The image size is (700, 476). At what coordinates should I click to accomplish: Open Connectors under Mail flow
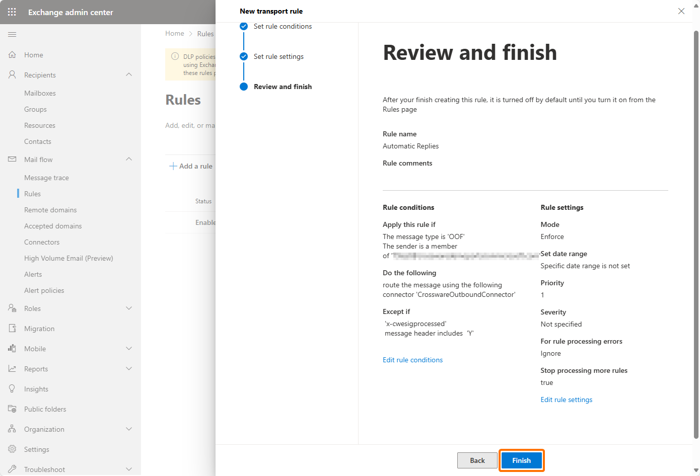coord(42,242)
